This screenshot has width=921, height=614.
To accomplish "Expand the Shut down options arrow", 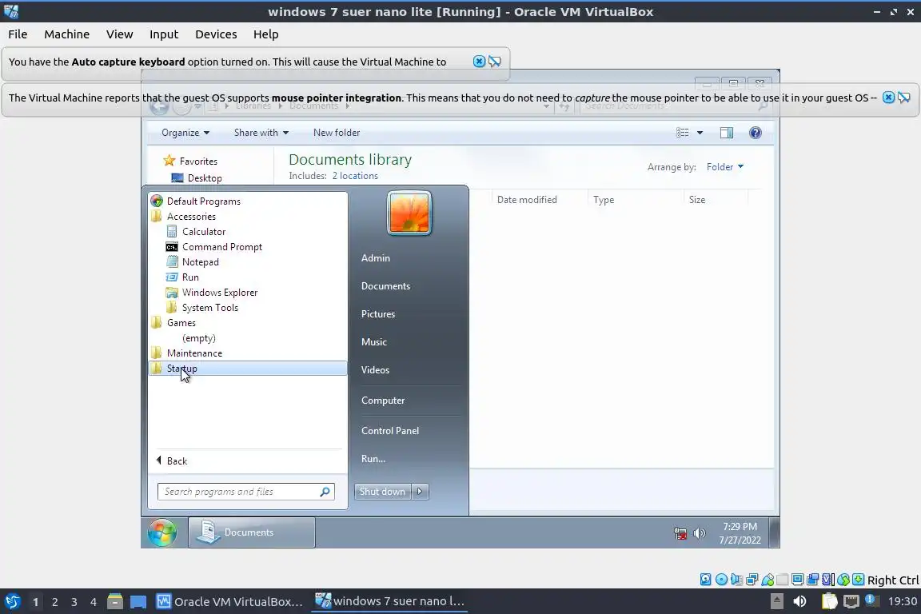I will [420, 492].
